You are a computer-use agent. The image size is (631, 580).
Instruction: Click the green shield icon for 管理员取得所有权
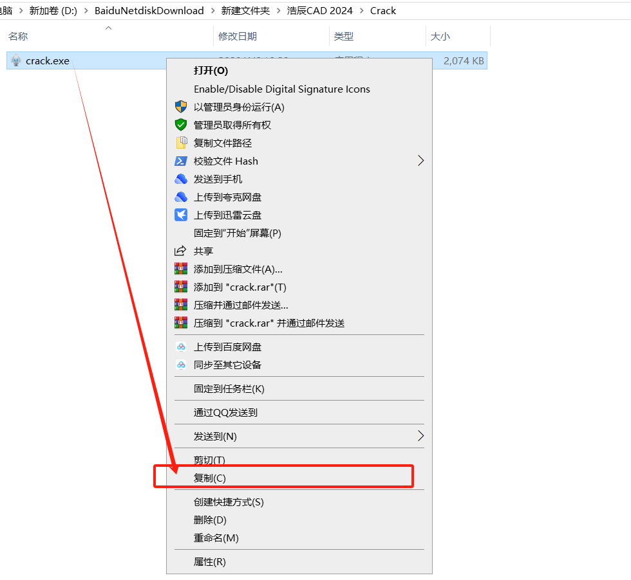(x=181, y=125)
